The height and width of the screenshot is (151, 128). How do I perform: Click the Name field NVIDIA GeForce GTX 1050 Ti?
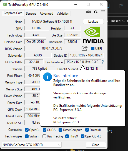[x=52, y=22]
